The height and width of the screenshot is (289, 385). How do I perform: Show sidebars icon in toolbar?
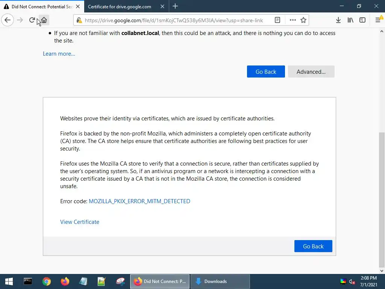[362, 20]
